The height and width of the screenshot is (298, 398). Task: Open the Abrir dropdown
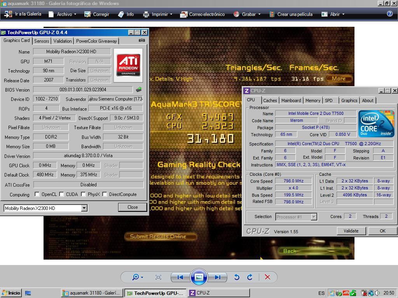pos(333,14)
